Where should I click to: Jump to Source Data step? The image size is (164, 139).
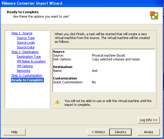click(x=26, y=47)
